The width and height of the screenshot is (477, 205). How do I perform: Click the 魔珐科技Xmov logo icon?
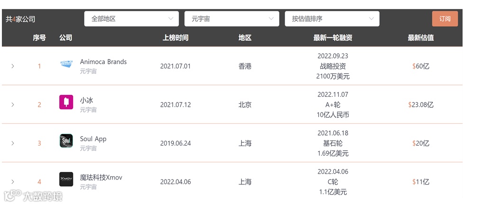(66, 179)
